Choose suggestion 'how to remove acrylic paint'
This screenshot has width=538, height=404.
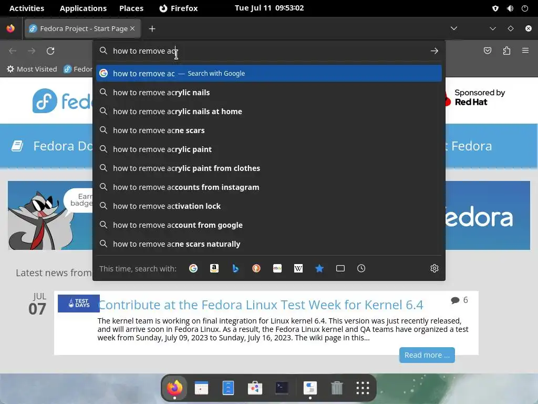[268, 149]
